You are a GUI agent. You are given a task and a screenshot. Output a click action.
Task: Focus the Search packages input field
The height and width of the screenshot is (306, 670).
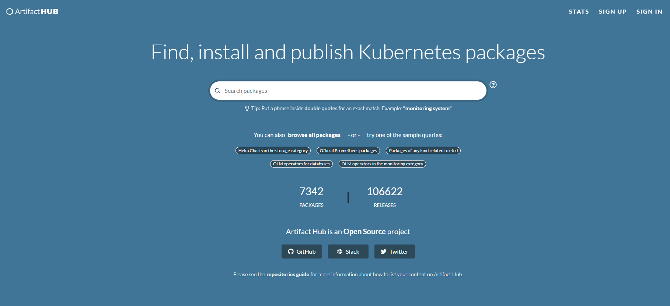point(350,91)
